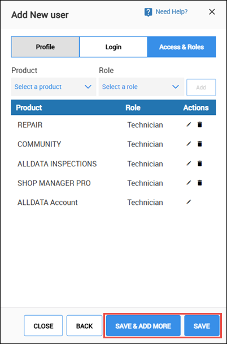Select the Access & Roles tab
The width and height of the screenshot is (227, 344).
tap(181, 47)
